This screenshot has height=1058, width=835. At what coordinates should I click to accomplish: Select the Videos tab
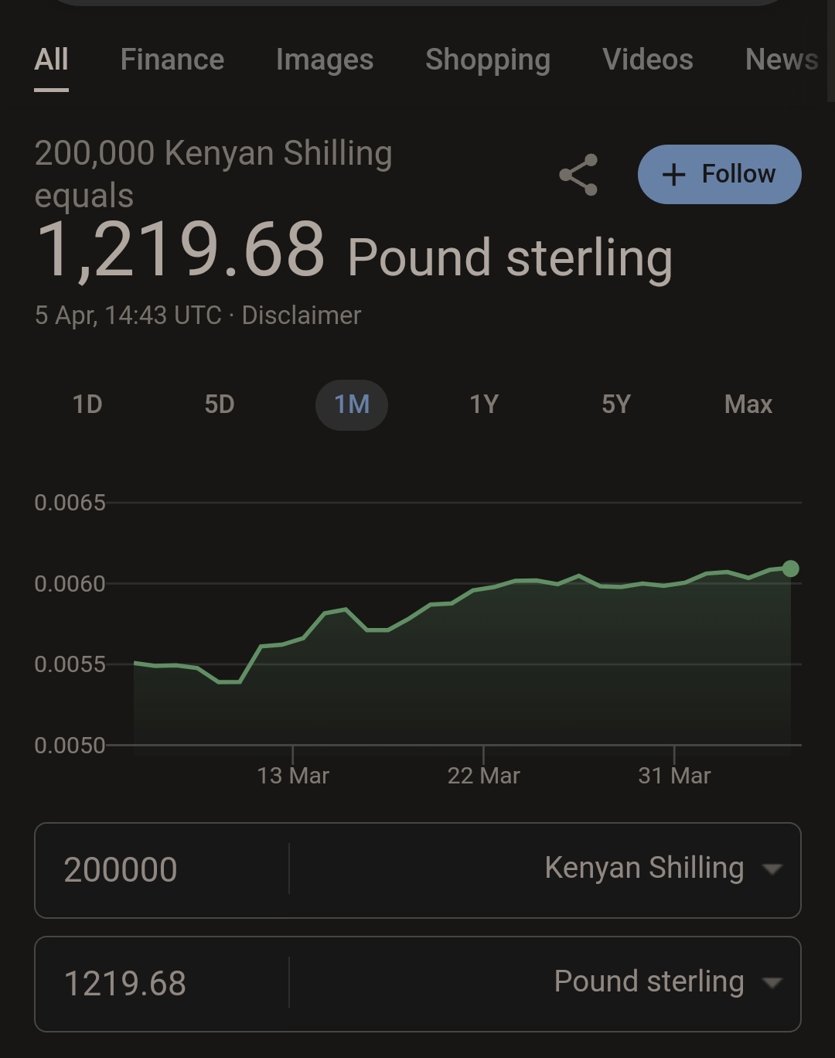pos(647,60)
